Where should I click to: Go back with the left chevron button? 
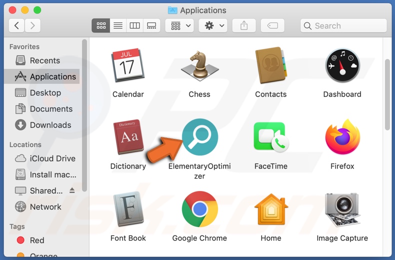pyautogui.click(x=16, y=25)
